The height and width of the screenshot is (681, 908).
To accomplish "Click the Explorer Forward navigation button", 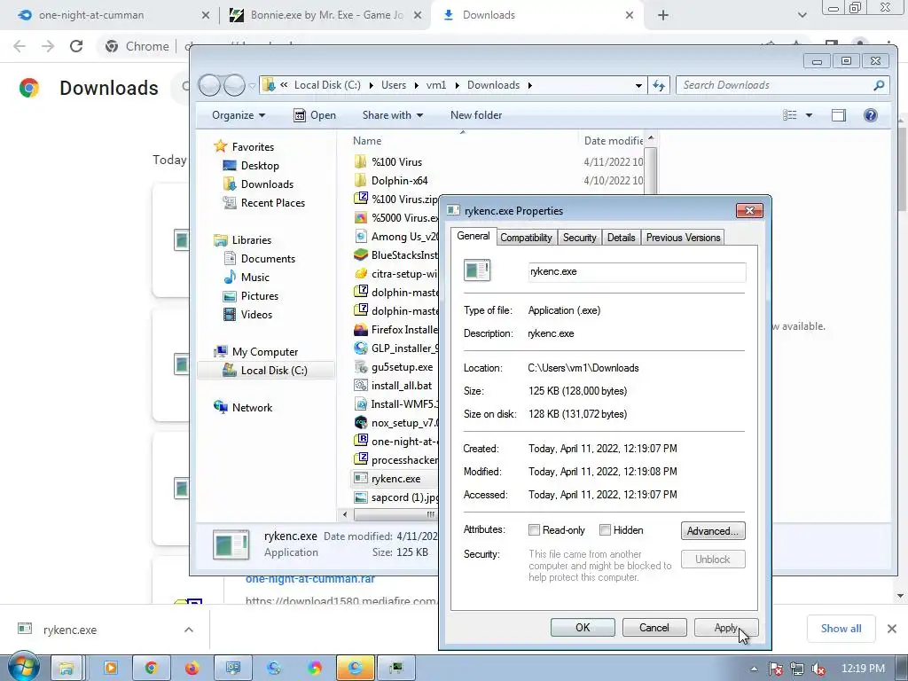I will point(234,85).
